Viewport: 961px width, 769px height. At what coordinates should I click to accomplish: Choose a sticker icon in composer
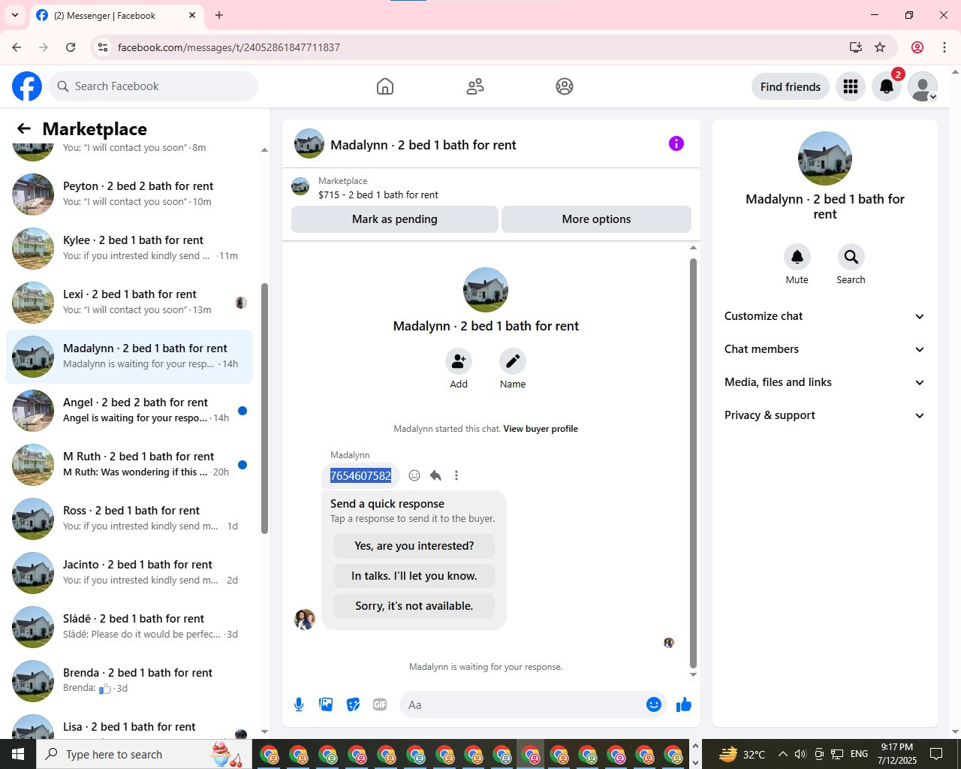[353, 704]
